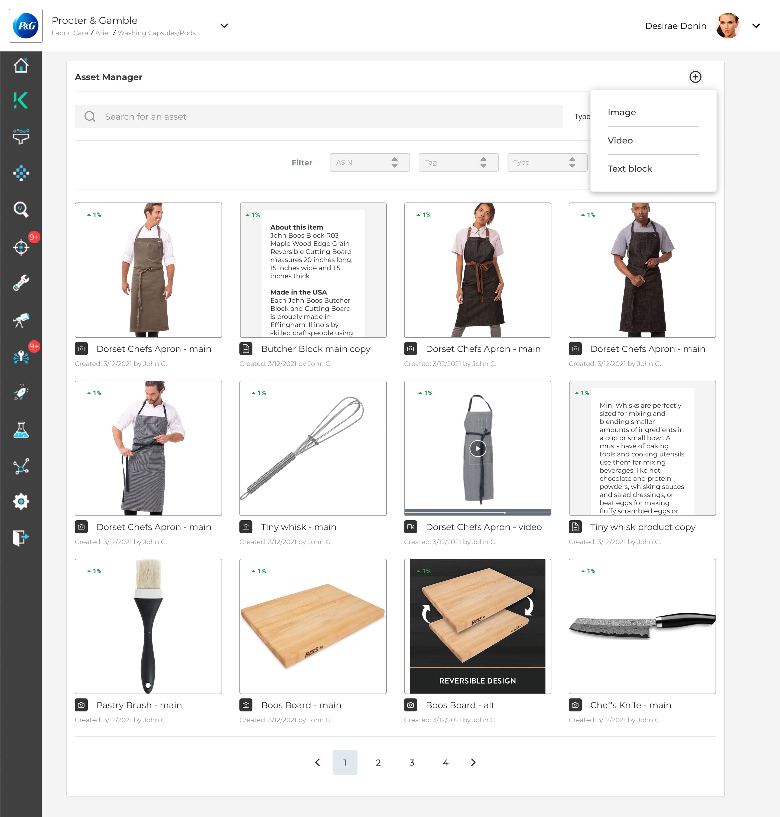Go to page 3 of assets
The height and width of the screenshot is (817, 780).
412,762
